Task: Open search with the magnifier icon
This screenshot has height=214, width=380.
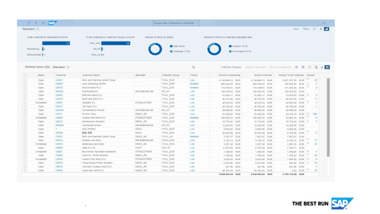Action: 323,23
